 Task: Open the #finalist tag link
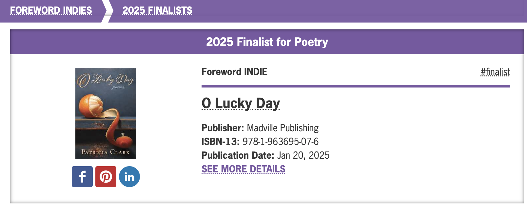point(495,72)
